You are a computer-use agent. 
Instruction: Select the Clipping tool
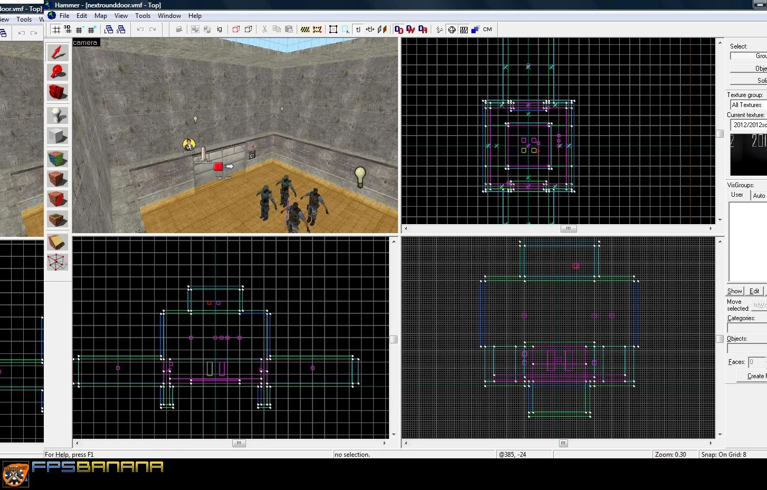(58, 242)
